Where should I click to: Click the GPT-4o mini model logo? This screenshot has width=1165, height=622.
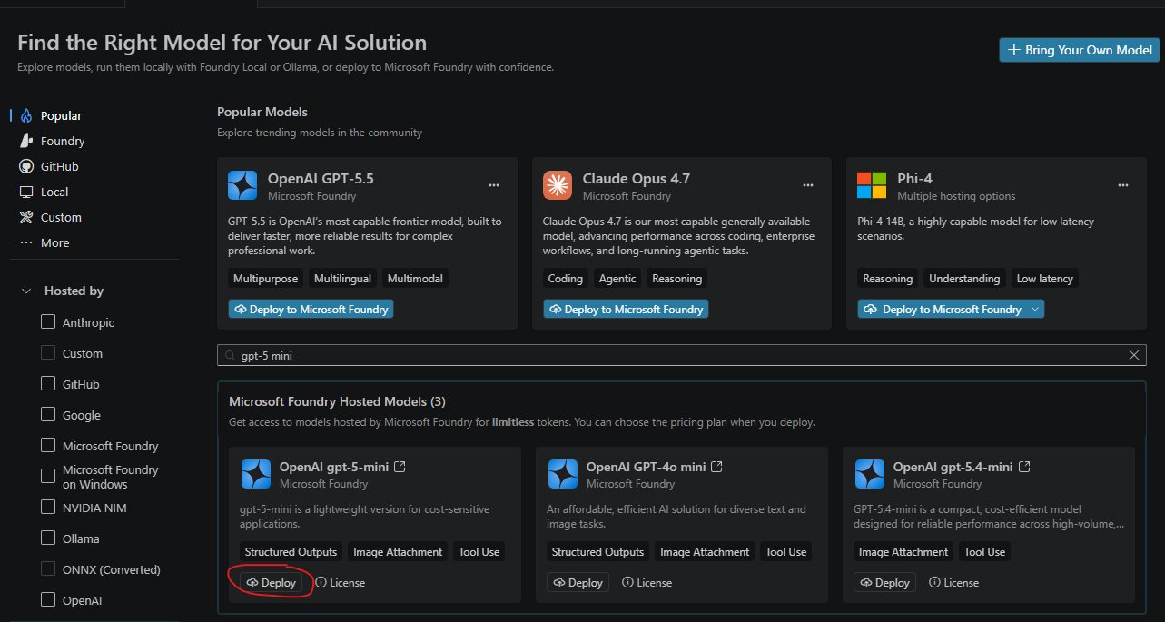563,475
